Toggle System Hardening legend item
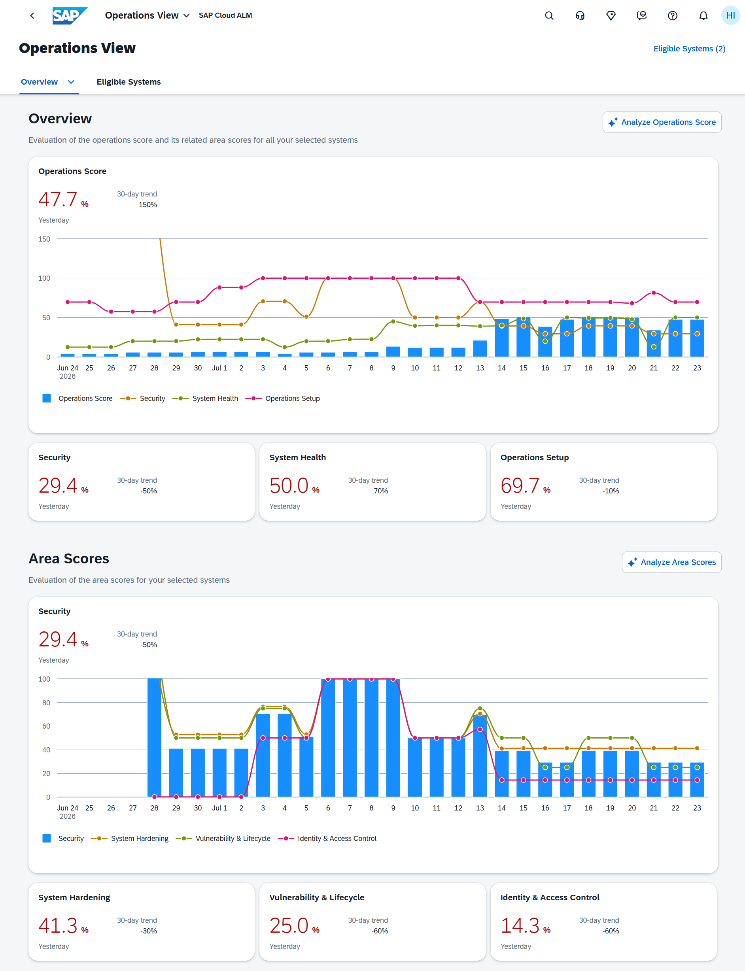The image size is (745, 971). pyautogui.click(x=129, y=838)
